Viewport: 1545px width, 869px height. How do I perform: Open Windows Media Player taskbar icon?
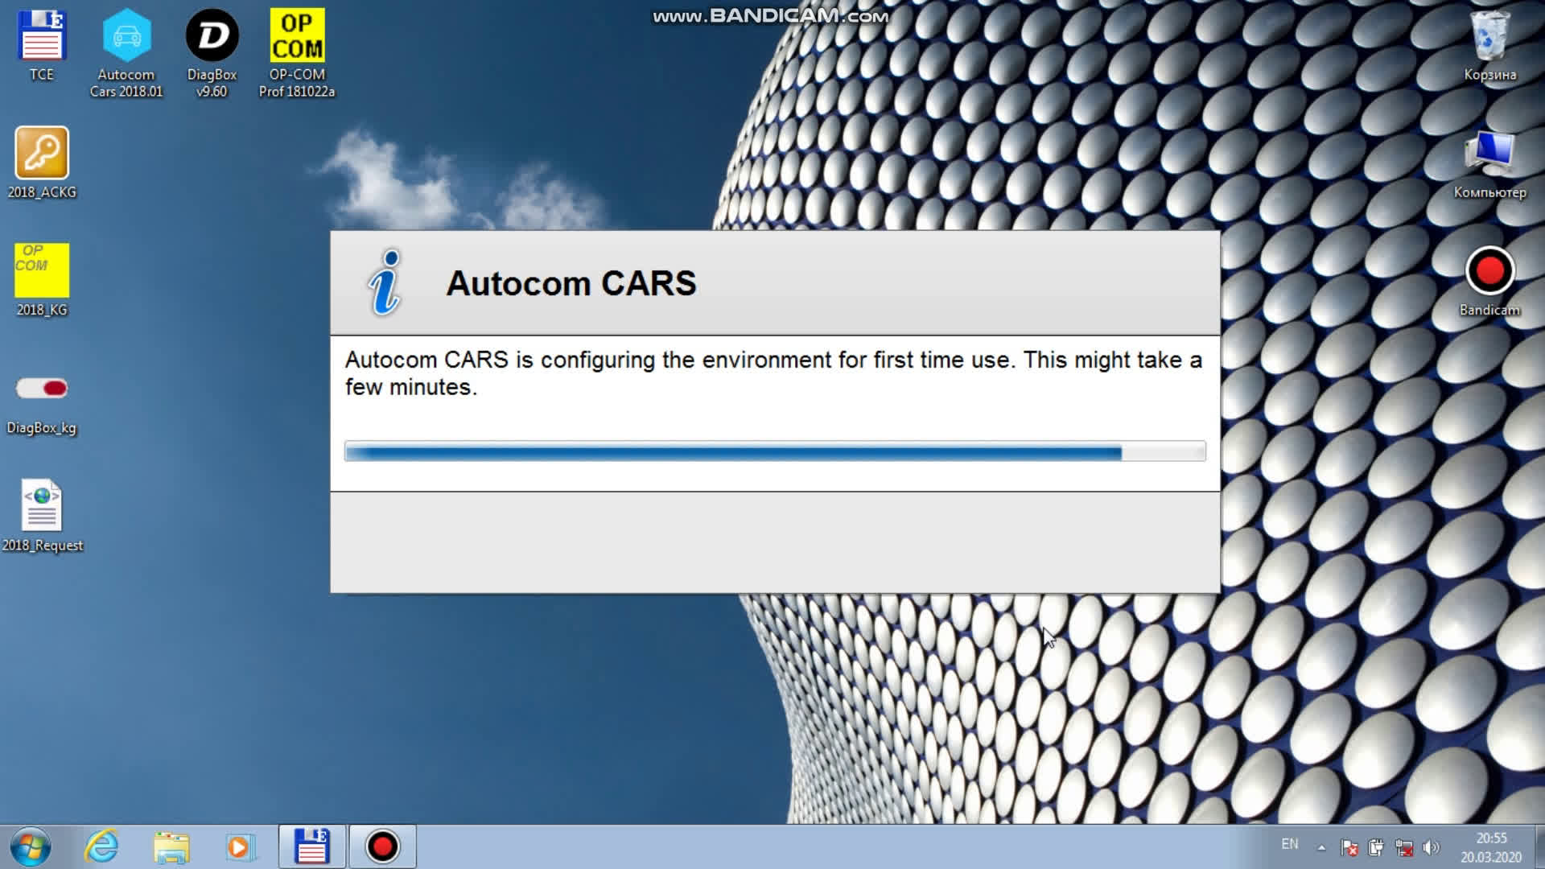coord(239,846)
